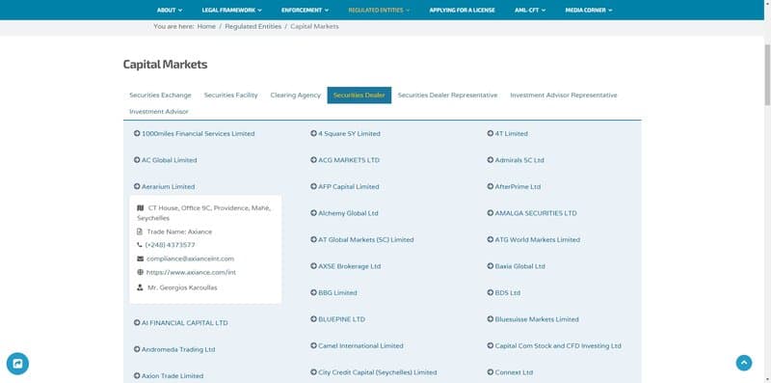771x383 pixels.
Task: Click the envelope icon beside compliance email
Action: pyautogui.click(x=140, y=259)
